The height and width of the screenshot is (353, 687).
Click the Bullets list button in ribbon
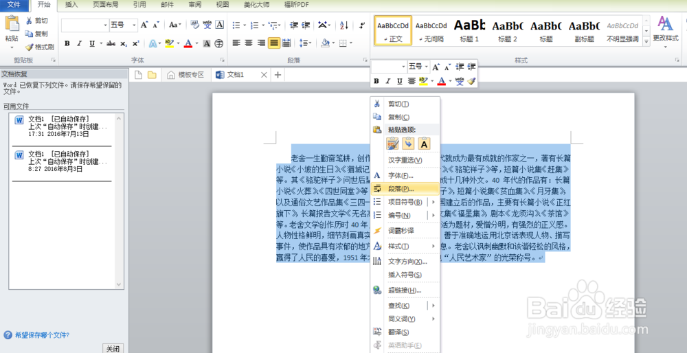click(236, 25)
